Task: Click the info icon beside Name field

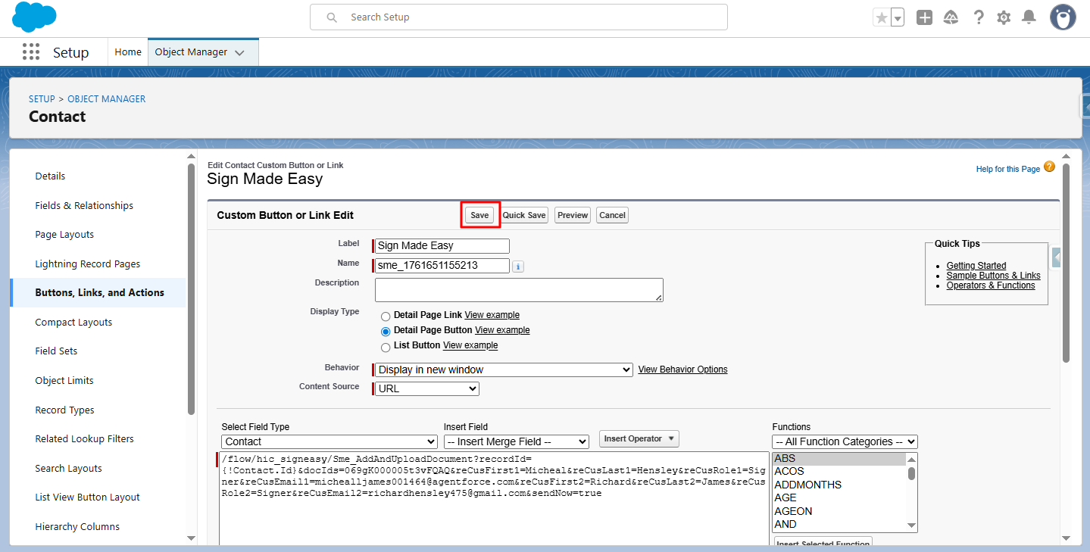Action: 518,267
